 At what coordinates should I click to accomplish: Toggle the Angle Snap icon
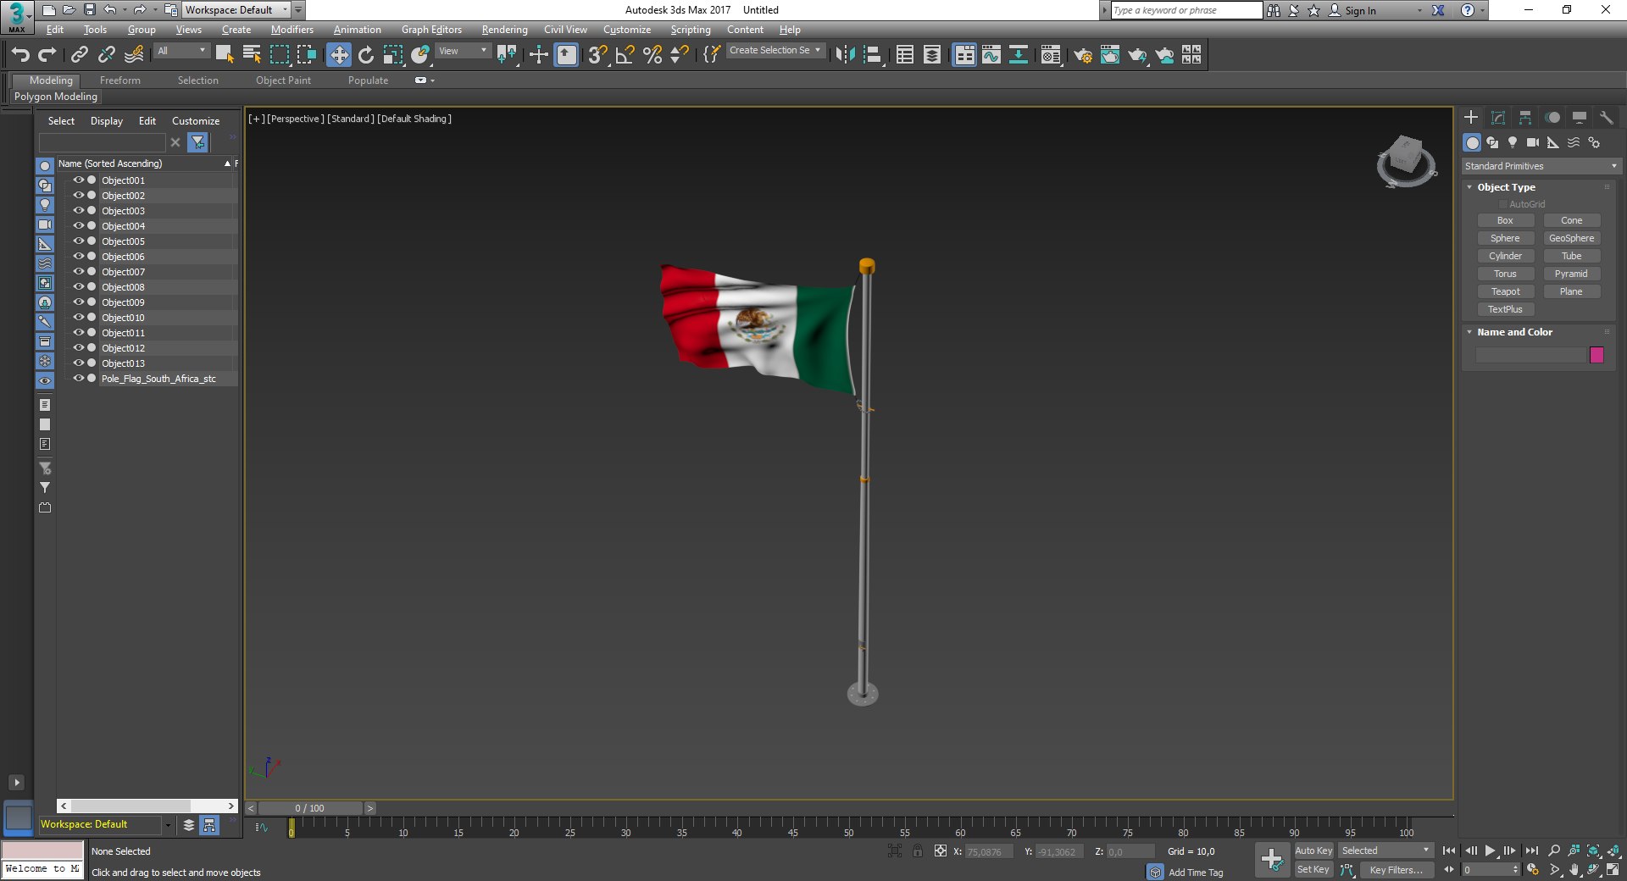(x=625, y=55)
